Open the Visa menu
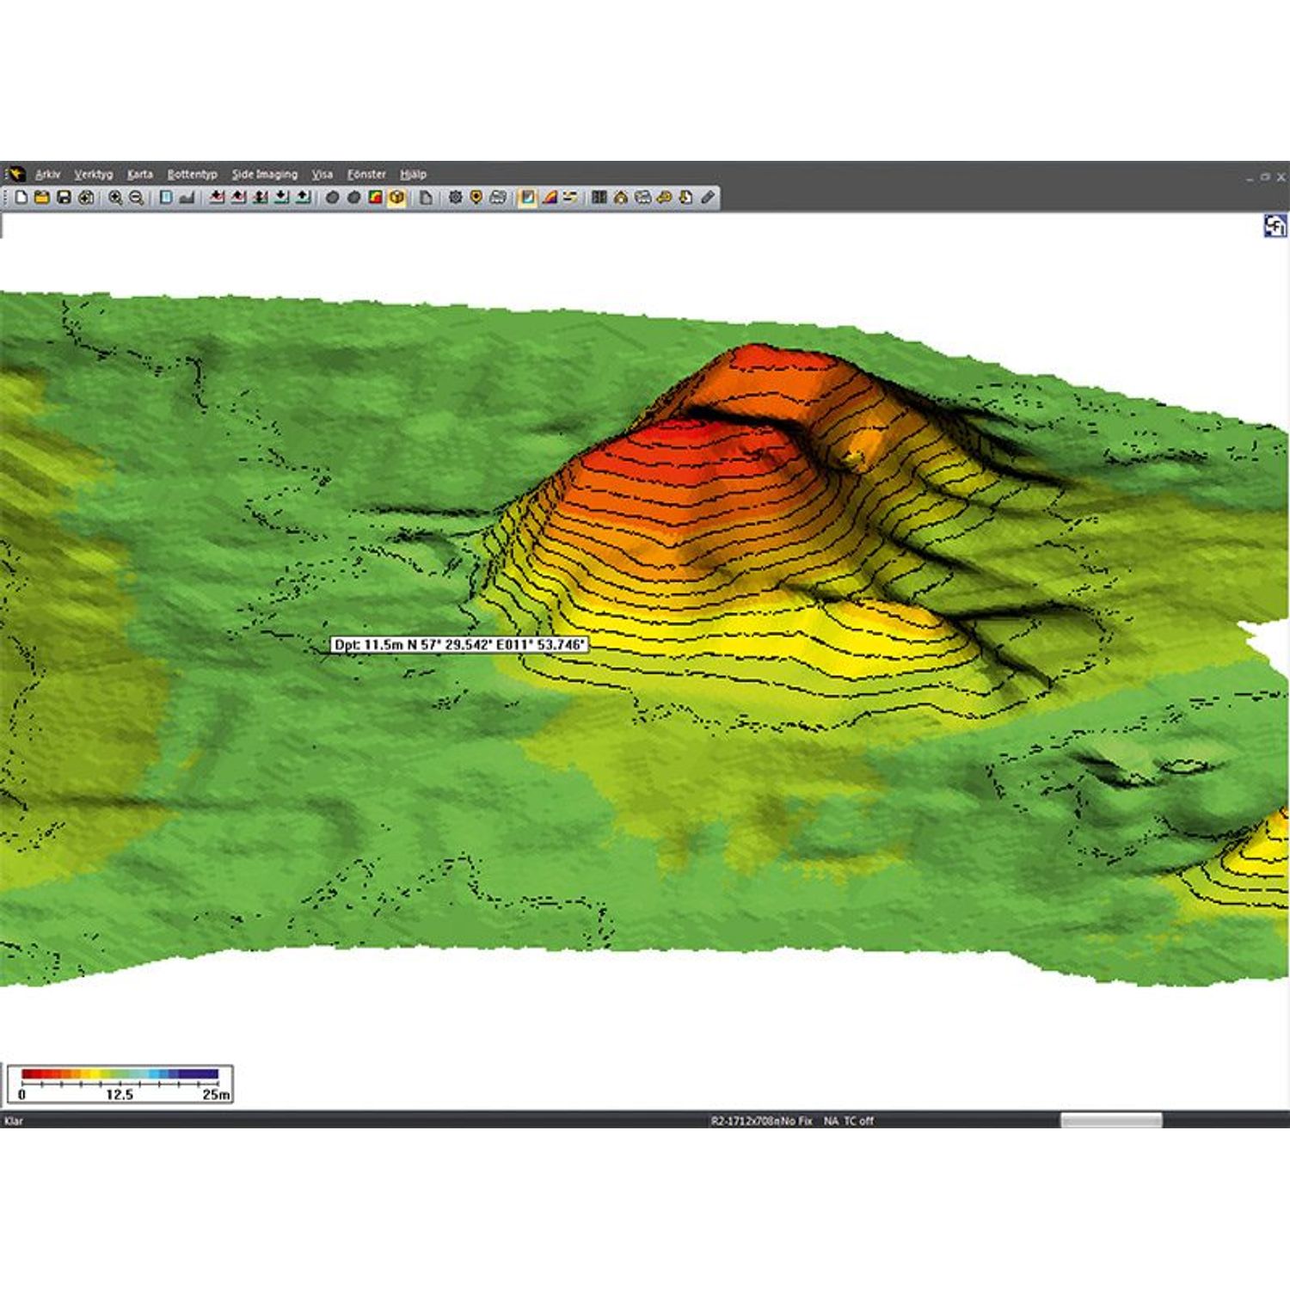 point(322,175)
